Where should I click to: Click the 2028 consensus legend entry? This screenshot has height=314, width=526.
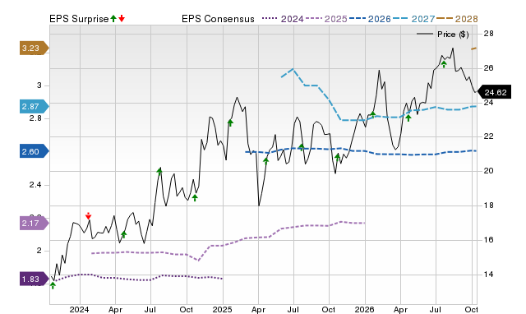tap(457, 19)
